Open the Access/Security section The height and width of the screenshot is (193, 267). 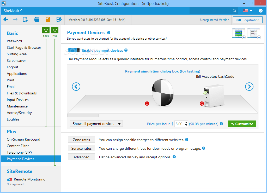19,113
